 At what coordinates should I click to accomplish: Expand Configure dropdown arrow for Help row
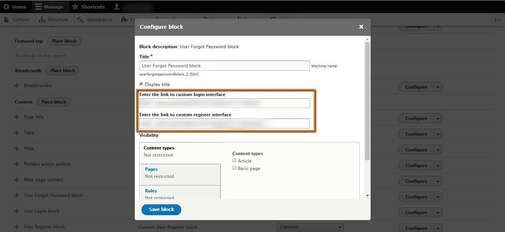coord(438,150)
